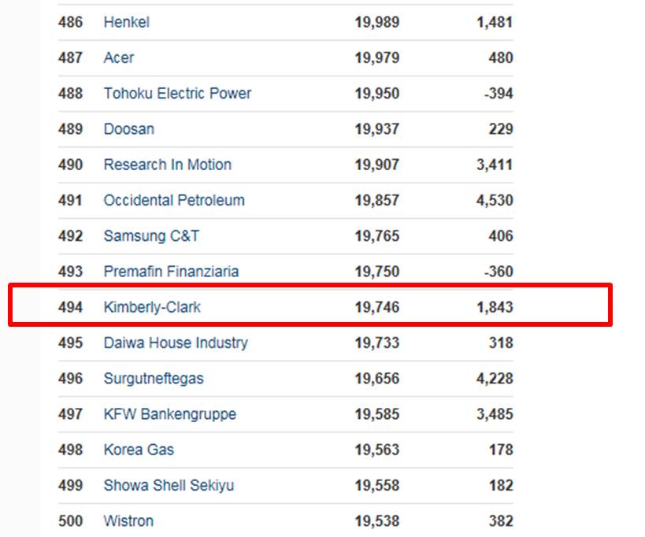Open the Doosan company page
645x537 pixels.
pyautogui.click(x=128, y=129)
